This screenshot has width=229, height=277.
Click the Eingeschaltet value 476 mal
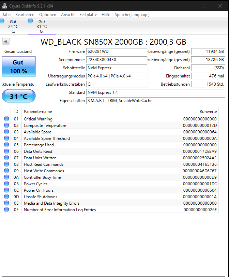pyautogui.click(x=208, y=76)
